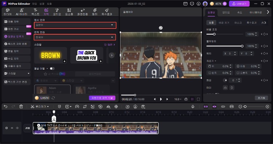
Task: Switch to the 속도 speed tab
Action: 240,12
